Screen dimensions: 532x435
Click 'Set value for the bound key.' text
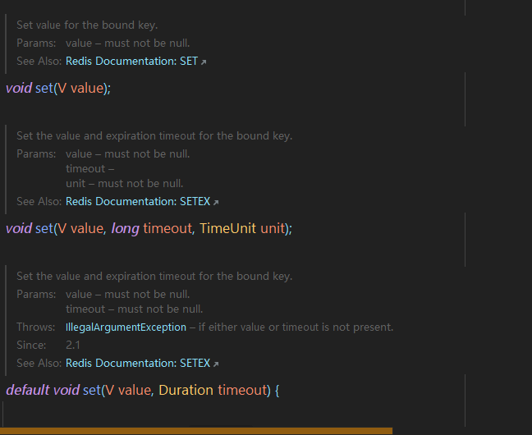[x=87, y=25]
